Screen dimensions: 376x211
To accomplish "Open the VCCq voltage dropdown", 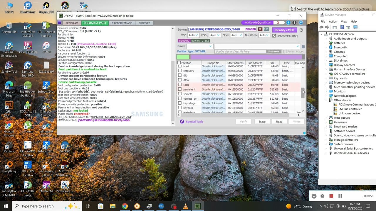I will coord(215,35).
